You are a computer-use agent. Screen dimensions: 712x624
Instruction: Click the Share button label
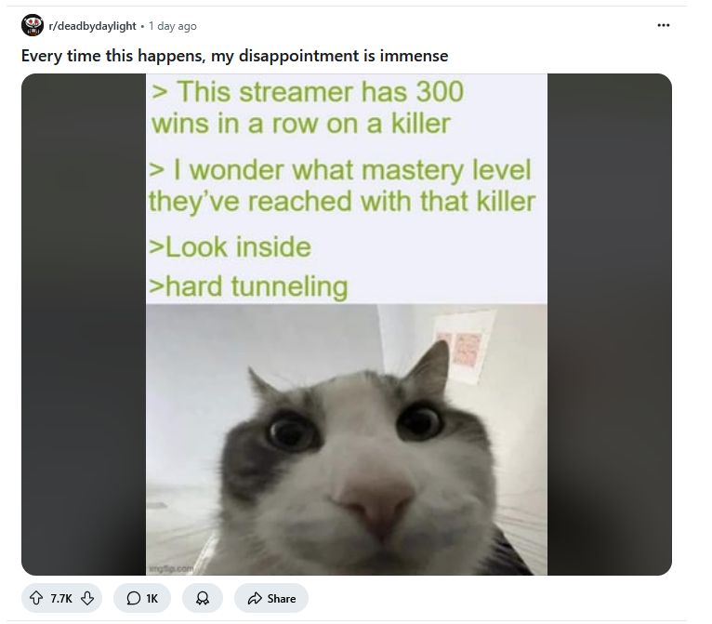tap(282, 599)
